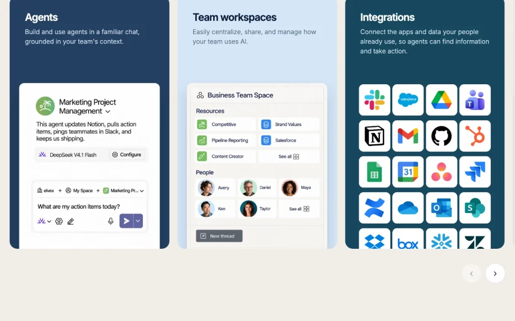
Task: Click the elvex context chip
Action: click(46, 191)
